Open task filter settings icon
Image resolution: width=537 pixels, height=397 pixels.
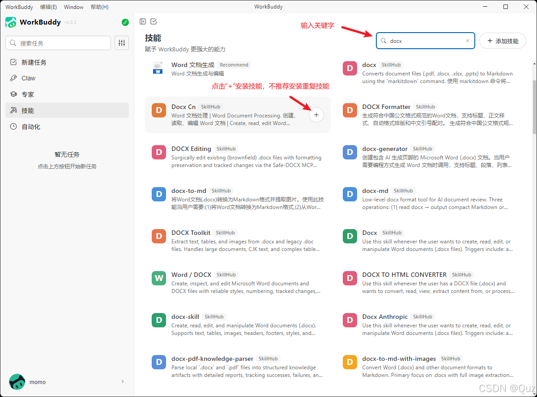[122, 43]
